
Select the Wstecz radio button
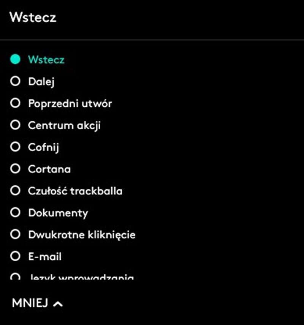pyautogui.click(x=15, y=59)
